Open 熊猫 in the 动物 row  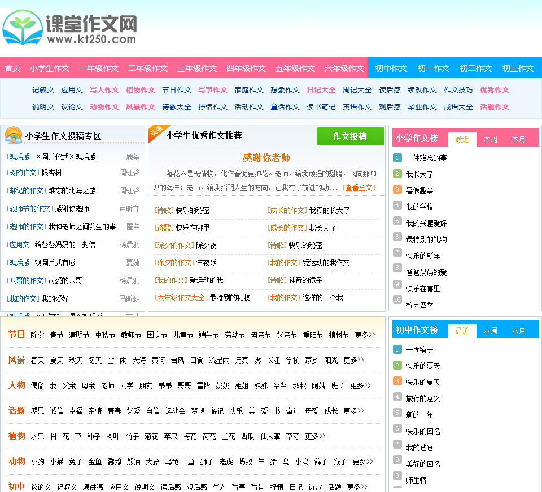pyautogui.click(x=133, y=462)
